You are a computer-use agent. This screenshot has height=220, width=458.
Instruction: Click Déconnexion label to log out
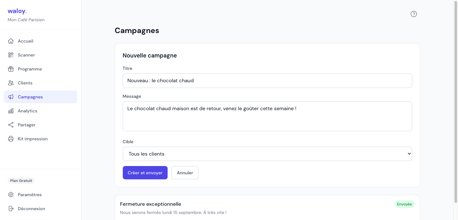pyautogui.click(x=31, y=209)
